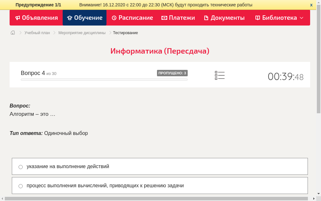Open the Платежи menu item
Image resolution: width=321 pixels, height=201 pixels.
[x=178, y=18]
